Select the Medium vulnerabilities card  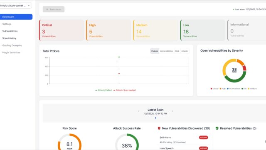click(x=156, y=30)
